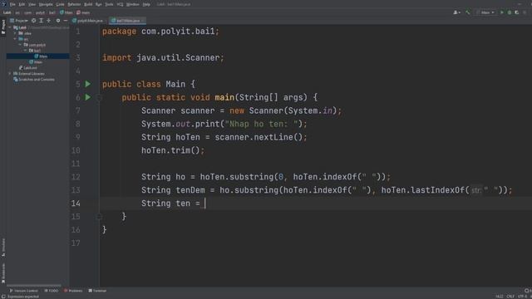This screenshot has width=532, height=299.
Task: Click the line 10 hoTen.trim() statement
Action: pyautogui.click(x=173, y=150)
